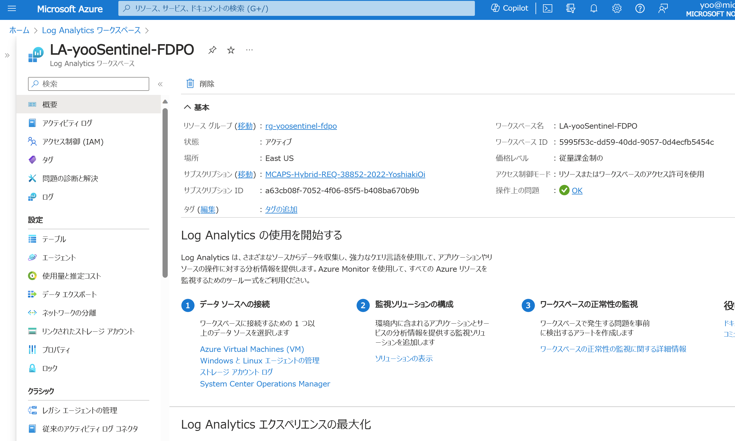Screen dimensions: 735x441
Task: Expand the left double-chevron pane
Action: pos(7,55)
